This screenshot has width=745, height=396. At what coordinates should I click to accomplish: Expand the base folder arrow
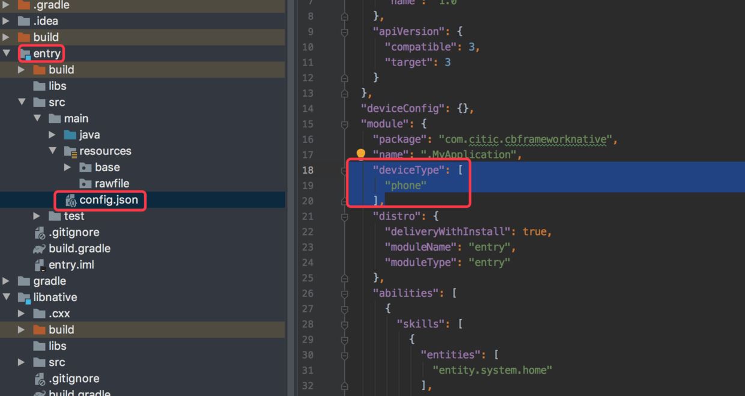point(68,167)
